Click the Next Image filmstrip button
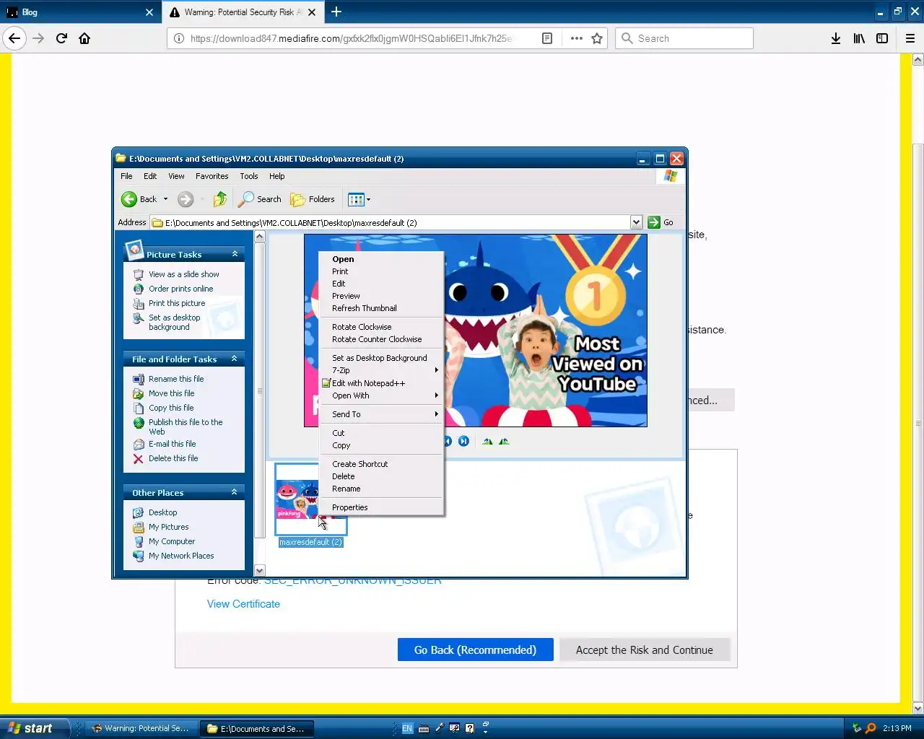 463,441
